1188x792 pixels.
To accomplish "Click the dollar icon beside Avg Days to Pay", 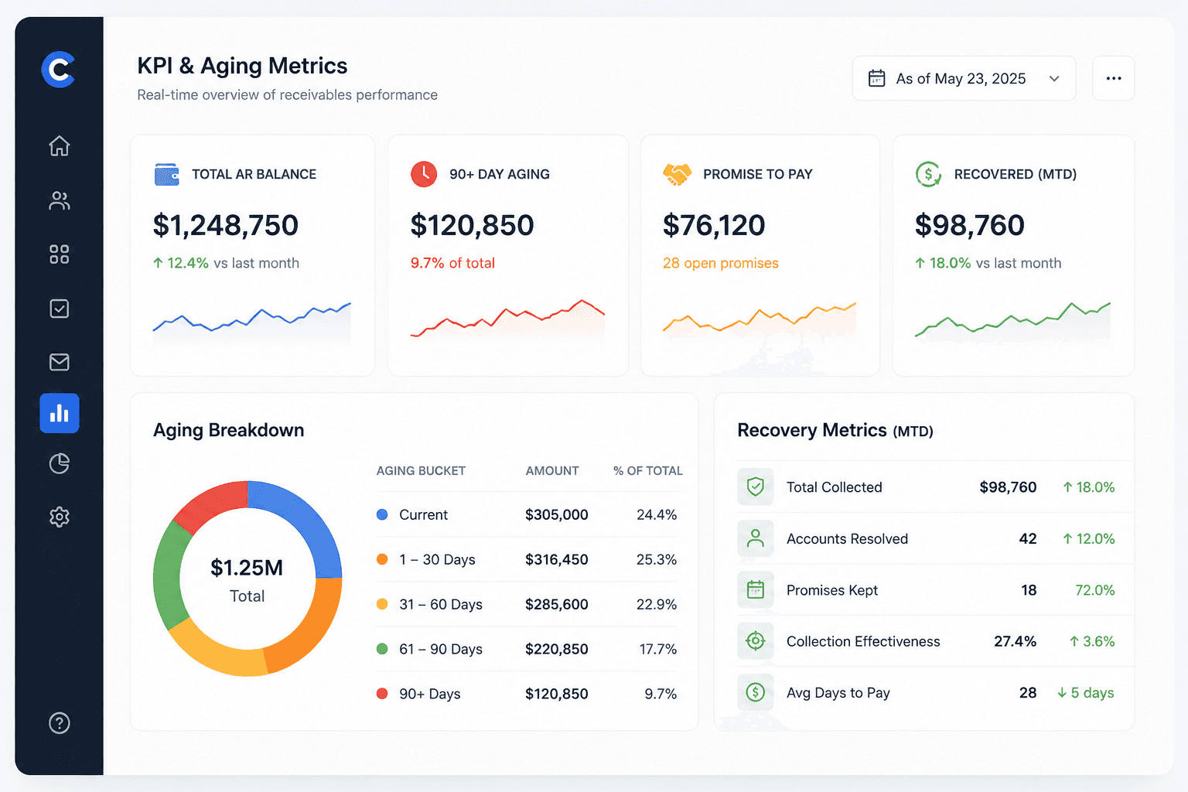I will [x=756, y=692].
